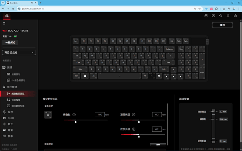Open 按鍵設定 in the sidebar
Image resolution: width=242 pixels, height=151 pixels.
pyautogui.click(x=16, y=74)
